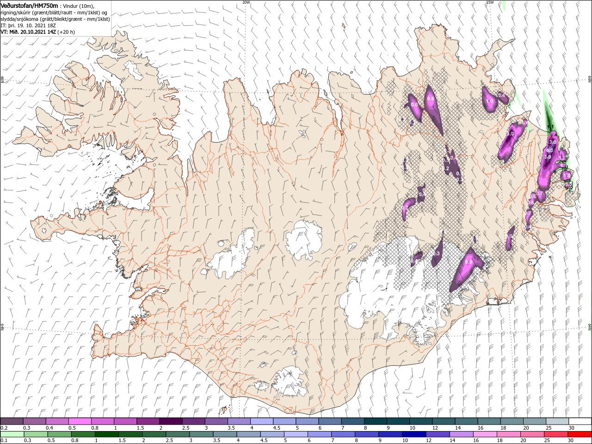The height and width of the screenshot is (444, 592).
Task: Pick the upper-row swatch labeled 16
Action: [489, 421]
